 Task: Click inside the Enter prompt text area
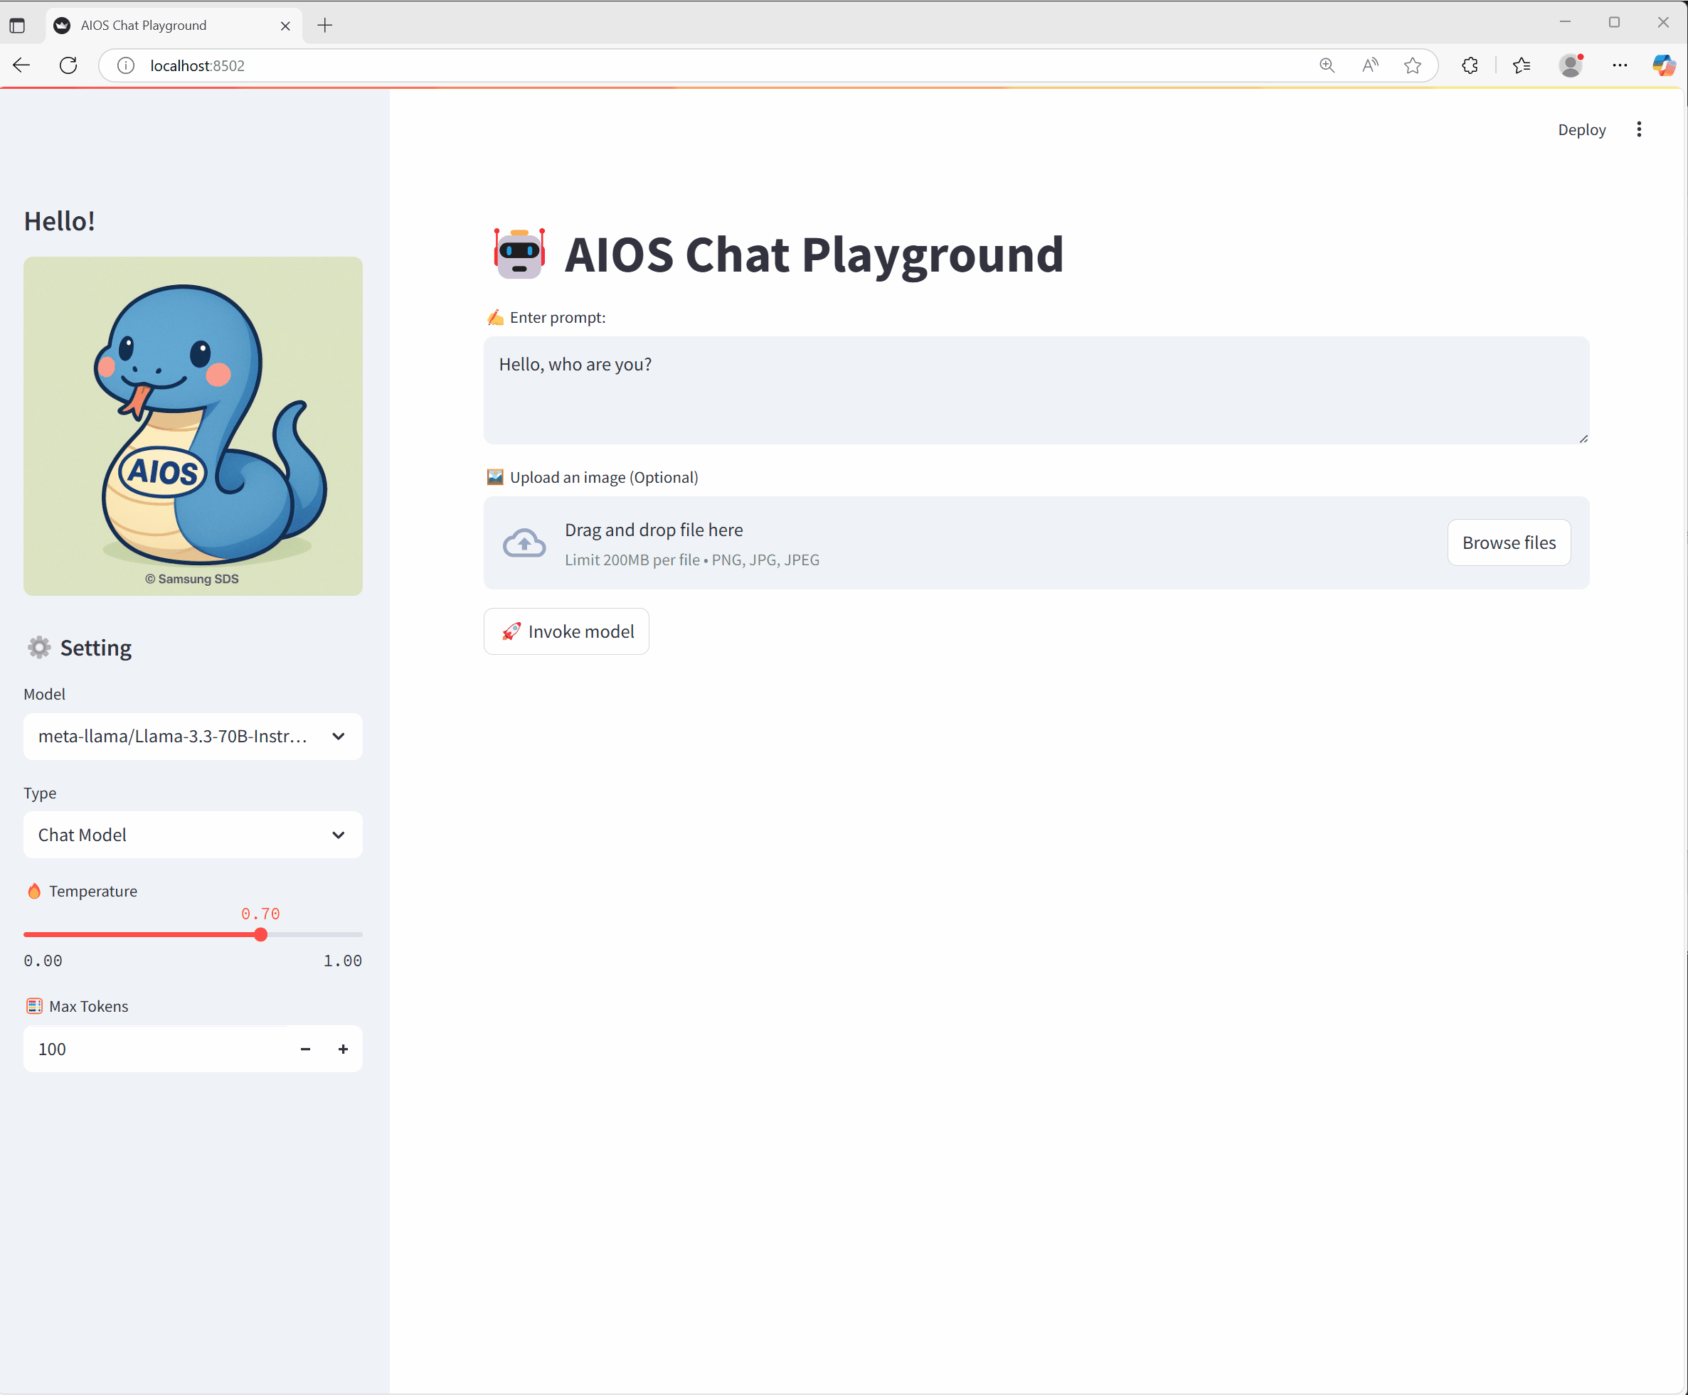coord(1035,390)
